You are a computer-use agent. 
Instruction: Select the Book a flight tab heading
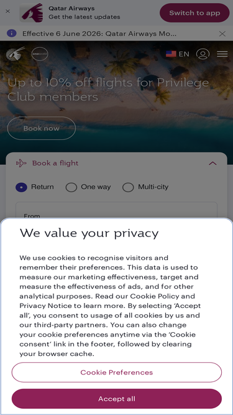55,163
